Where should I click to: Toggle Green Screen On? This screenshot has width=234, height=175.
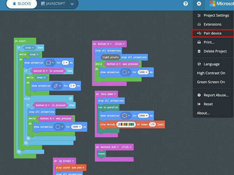coord(211,82)
